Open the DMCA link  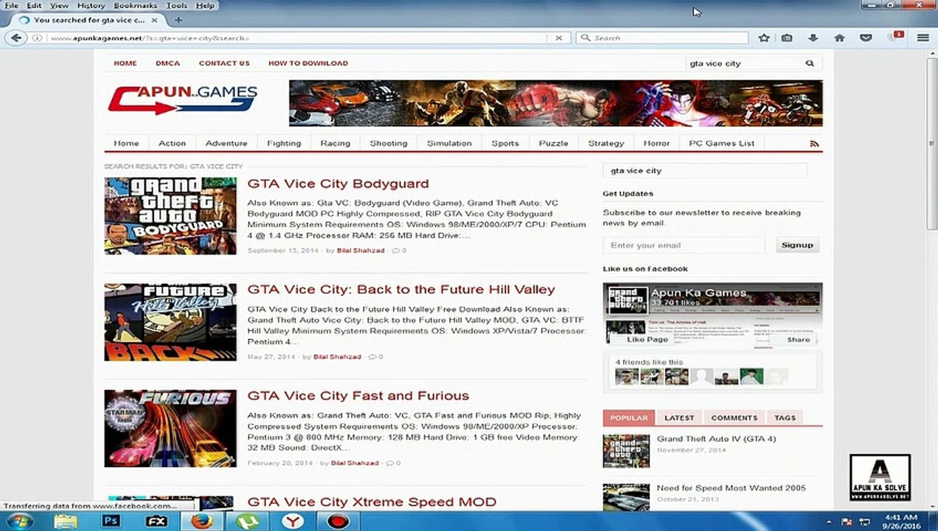pos(167,63)
